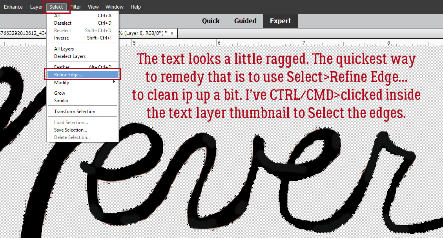Open the View menu
Viewport: 443px width, 238px height.
pyautogui.click(x=93, y=7)
